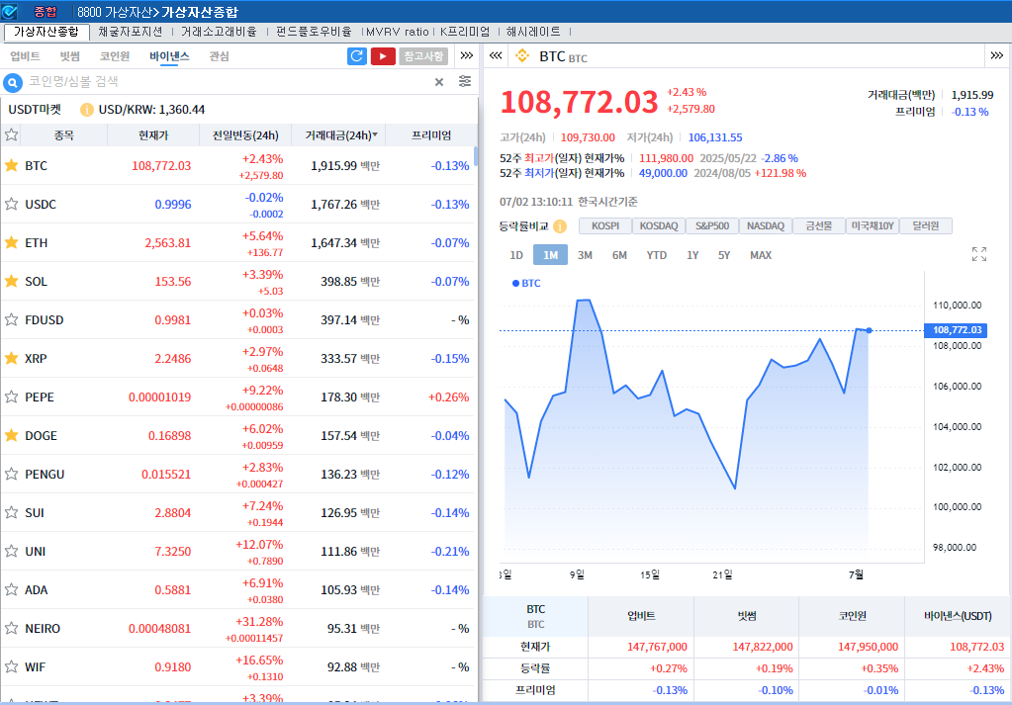The width and height of the screenshot is (1012, 705).
Task: Click the refresh icon in the coin list toolbar
Action: (357, 56)
